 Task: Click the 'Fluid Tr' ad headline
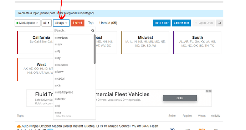tap(44, 94)
